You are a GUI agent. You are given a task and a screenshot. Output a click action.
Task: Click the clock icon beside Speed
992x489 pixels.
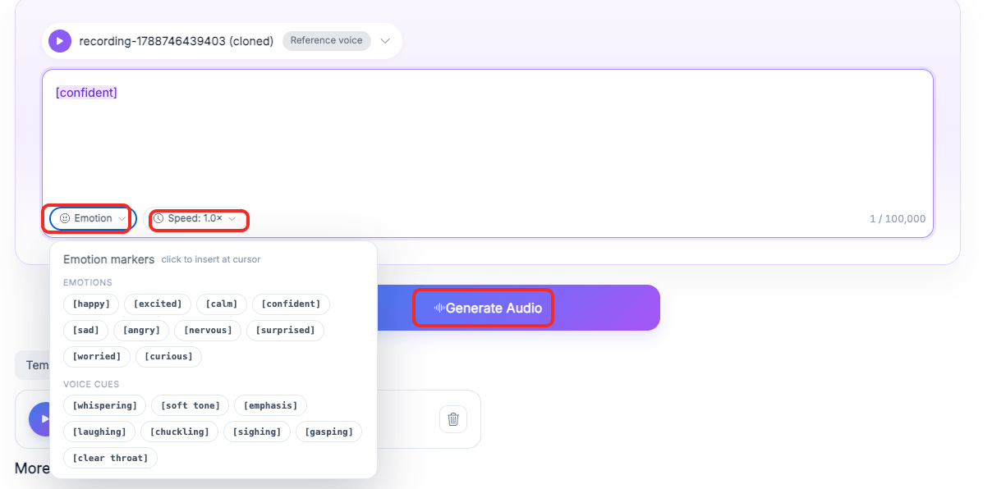[x=158, y=219]
